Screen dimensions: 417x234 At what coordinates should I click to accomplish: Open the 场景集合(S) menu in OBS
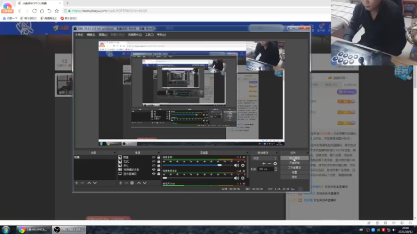[135, 35]
